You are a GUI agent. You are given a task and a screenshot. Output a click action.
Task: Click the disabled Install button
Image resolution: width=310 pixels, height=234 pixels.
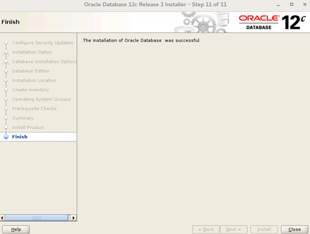pos(264,230)
